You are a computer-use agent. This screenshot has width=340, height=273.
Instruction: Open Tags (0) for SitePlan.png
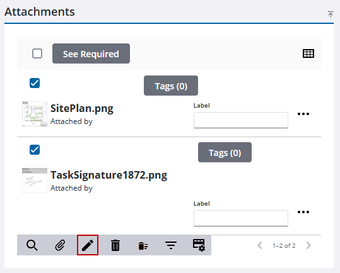171,86
